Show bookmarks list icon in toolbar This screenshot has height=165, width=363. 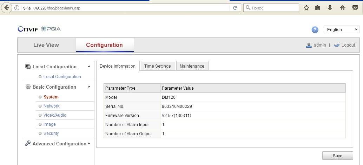pyautogui.click(x=318, y=8)
